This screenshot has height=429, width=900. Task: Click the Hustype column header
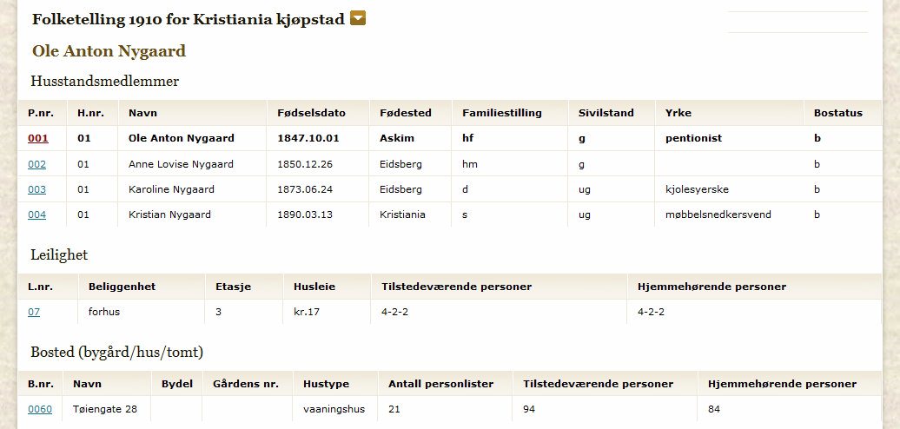[326, 384]
